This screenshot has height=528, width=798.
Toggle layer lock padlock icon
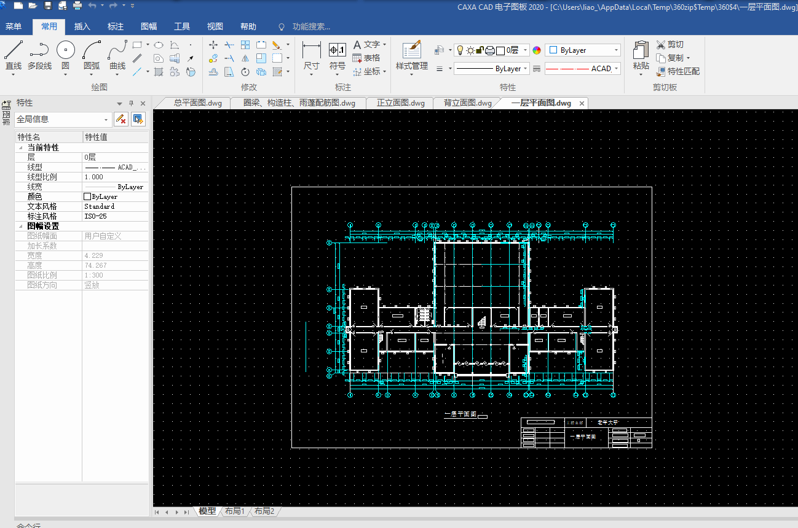[480, 50]
